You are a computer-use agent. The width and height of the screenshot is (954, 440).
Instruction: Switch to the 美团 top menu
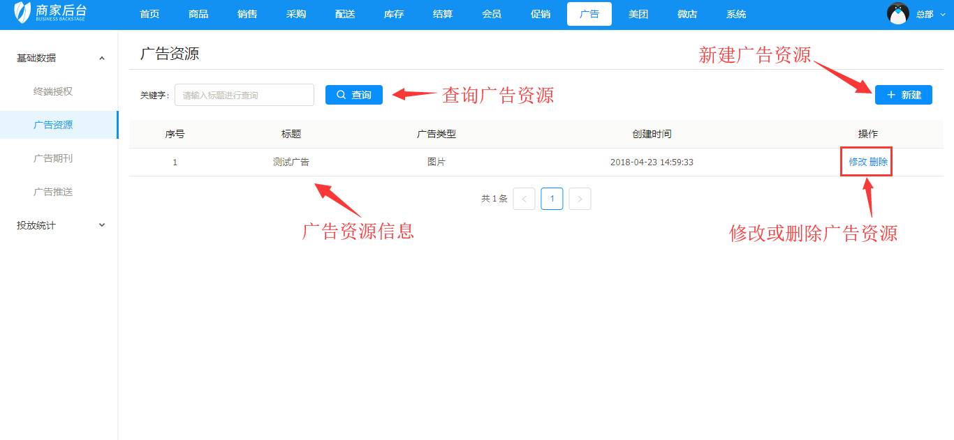(x=638, y=14)
